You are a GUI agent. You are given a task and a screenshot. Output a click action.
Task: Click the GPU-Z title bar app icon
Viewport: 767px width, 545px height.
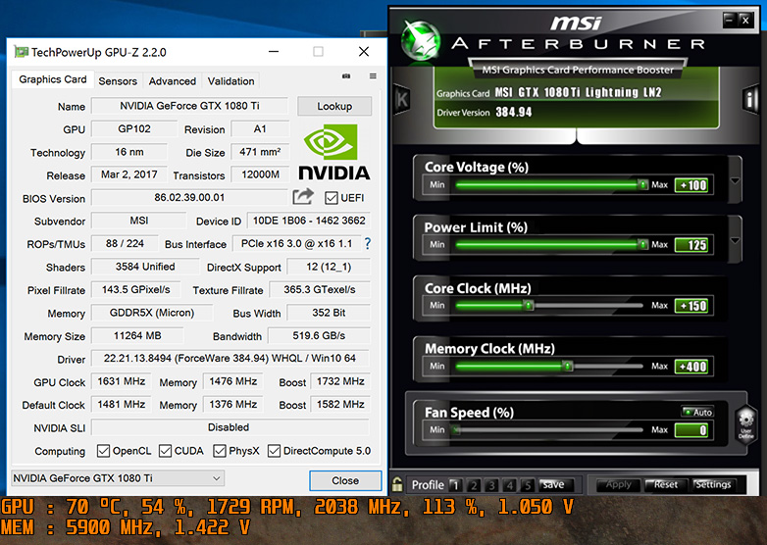(21, 52)
